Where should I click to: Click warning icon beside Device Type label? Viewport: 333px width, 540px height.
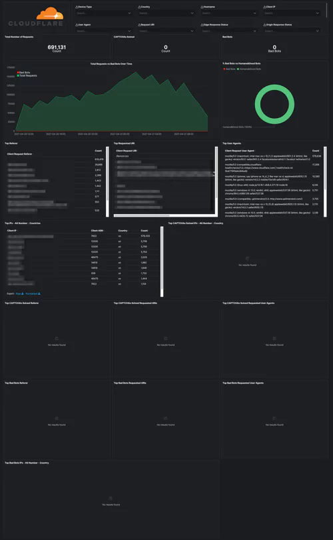click(x=77, y=7)
